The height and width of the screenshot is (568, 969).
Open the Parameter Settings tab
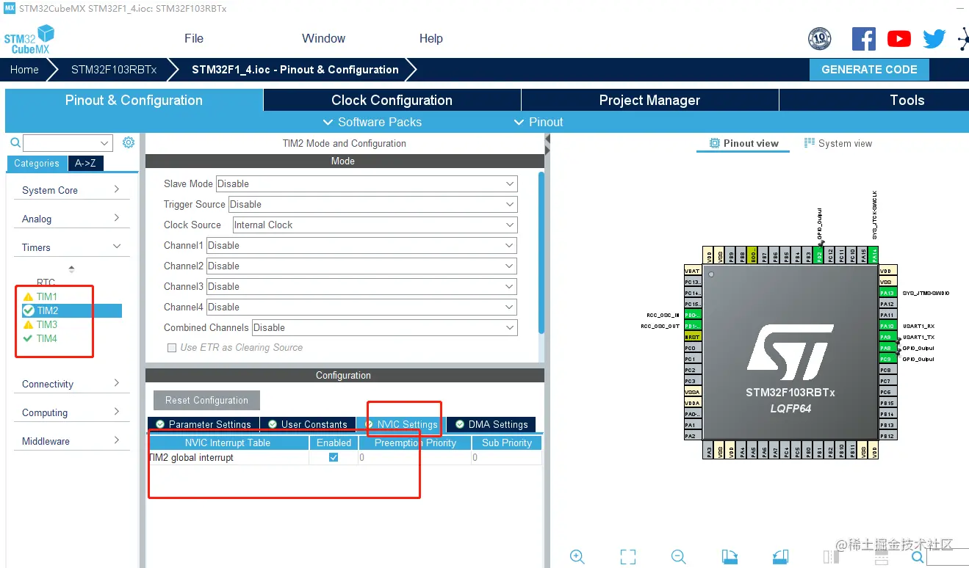203,424
